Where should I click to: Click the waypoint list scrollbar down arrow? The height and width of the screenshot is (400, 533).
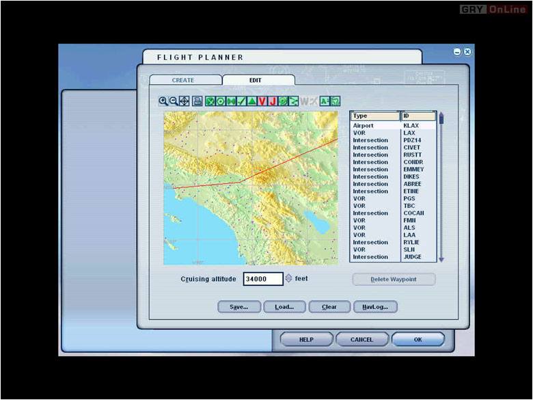click(441, 260)
